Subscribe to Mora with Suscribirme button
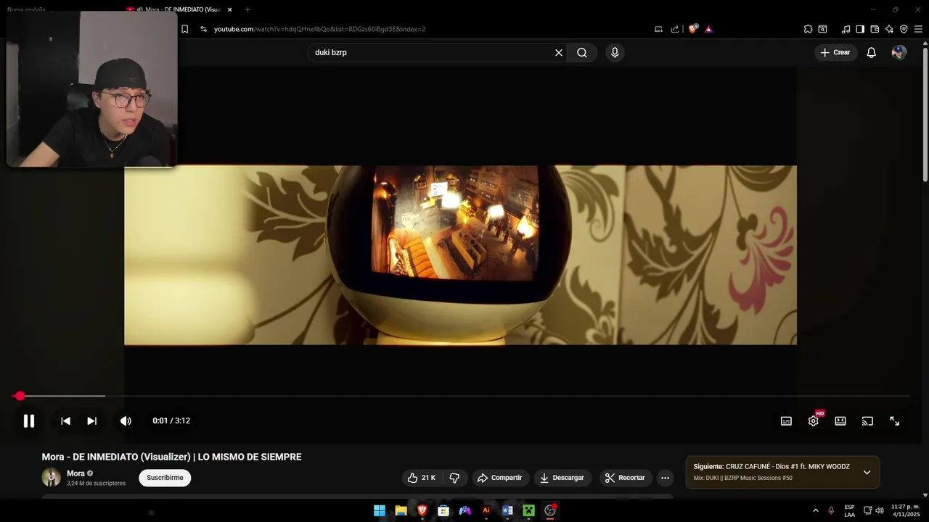Image resolution: width=929 pixels, height=522 pixels. pyautogui.click(x=165, y=478)
